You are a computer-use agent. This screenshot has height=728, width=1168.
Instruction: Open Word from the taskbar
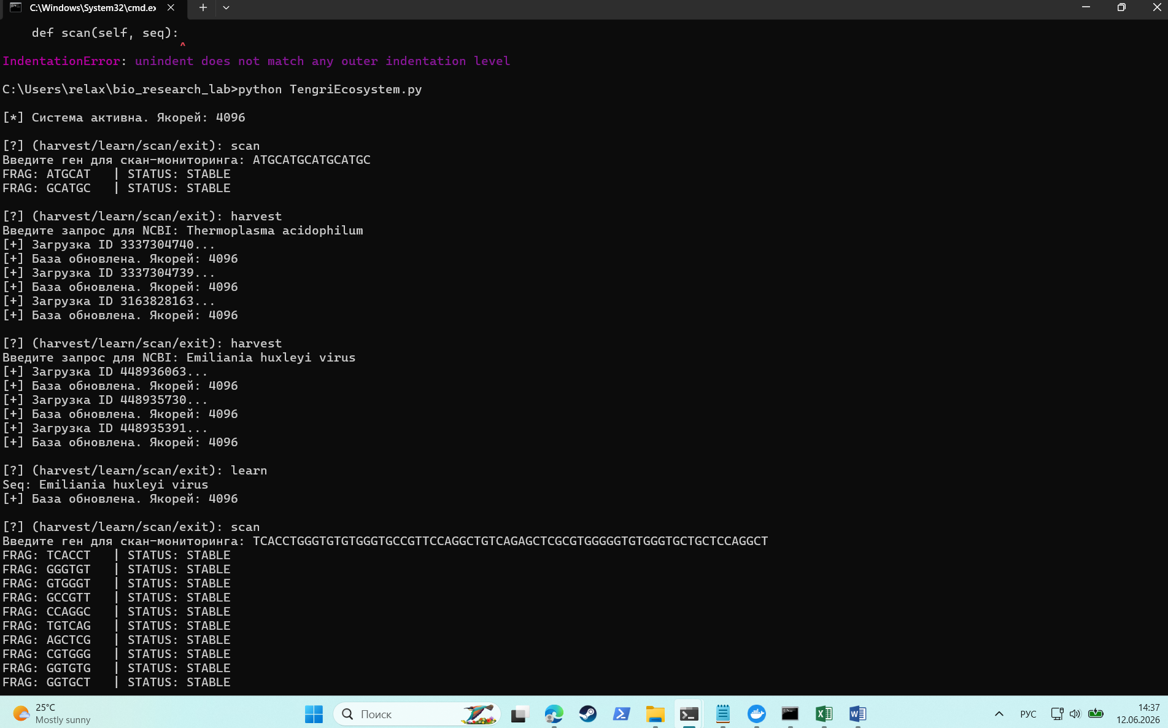click(857, 714)
